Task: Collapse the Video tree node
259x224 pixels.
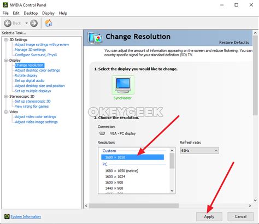Action: (6, 112)
